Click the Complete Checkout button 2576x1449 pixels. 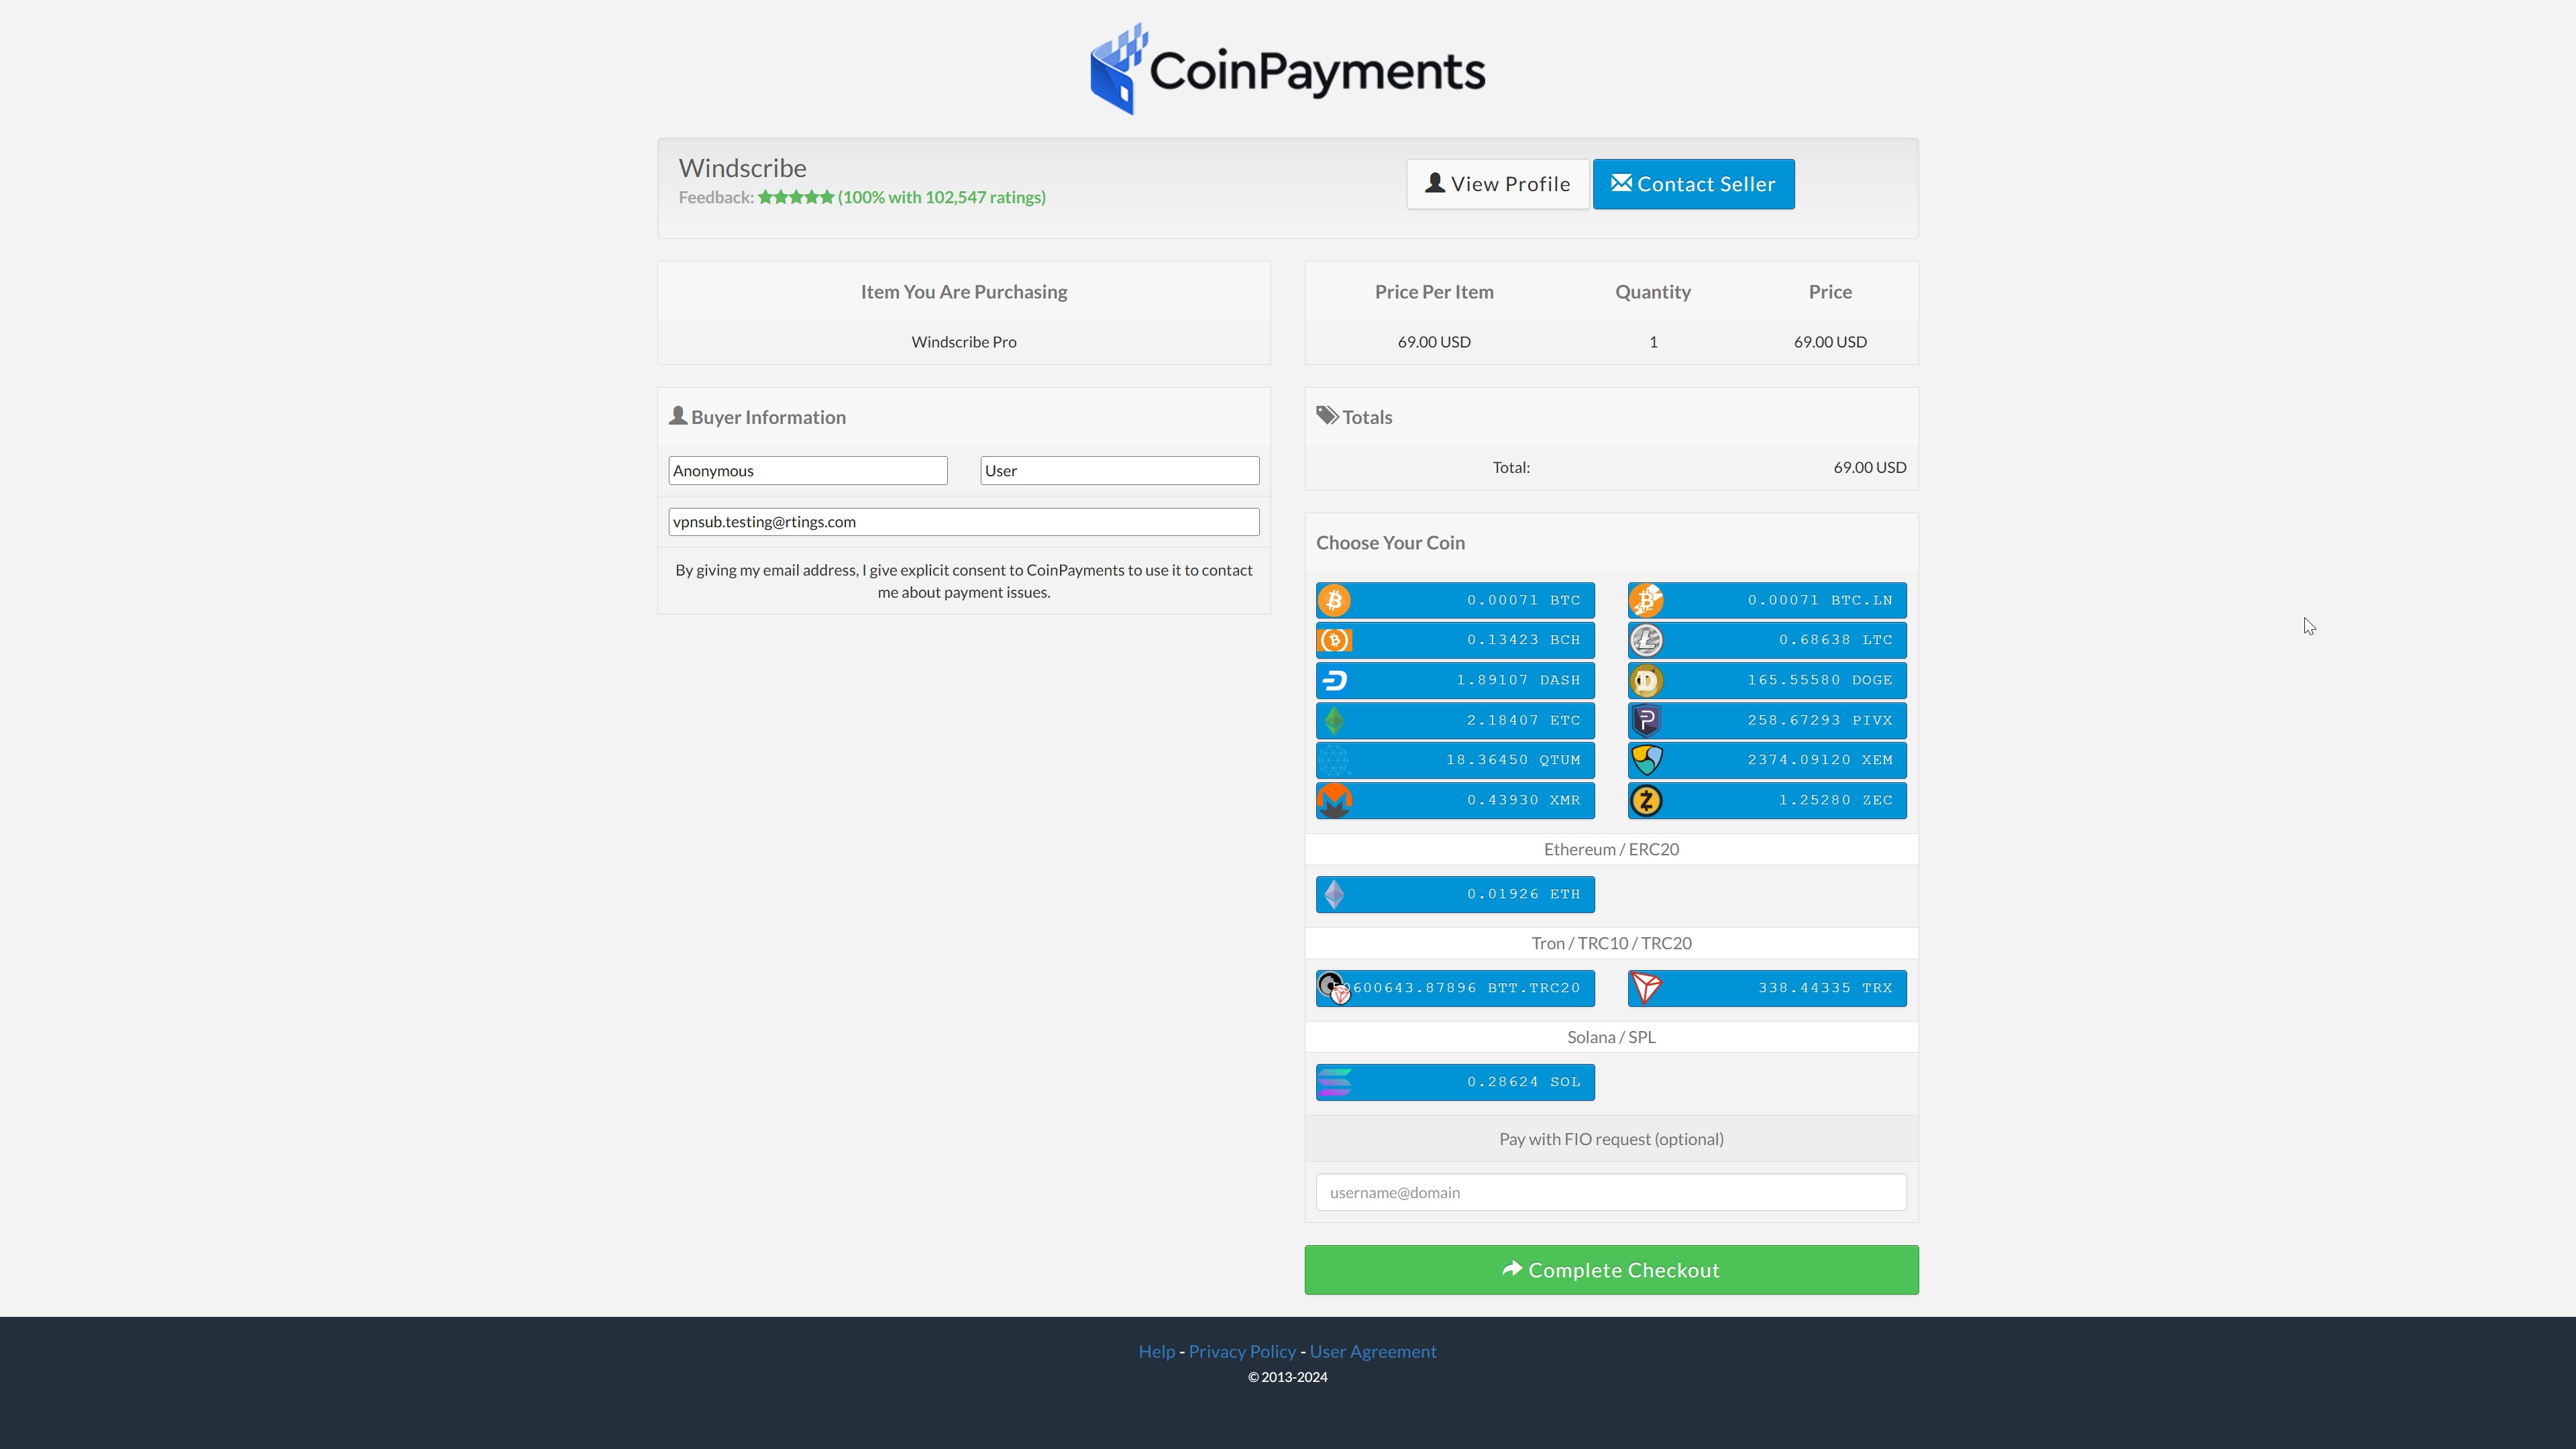tap(1610, 1270)
